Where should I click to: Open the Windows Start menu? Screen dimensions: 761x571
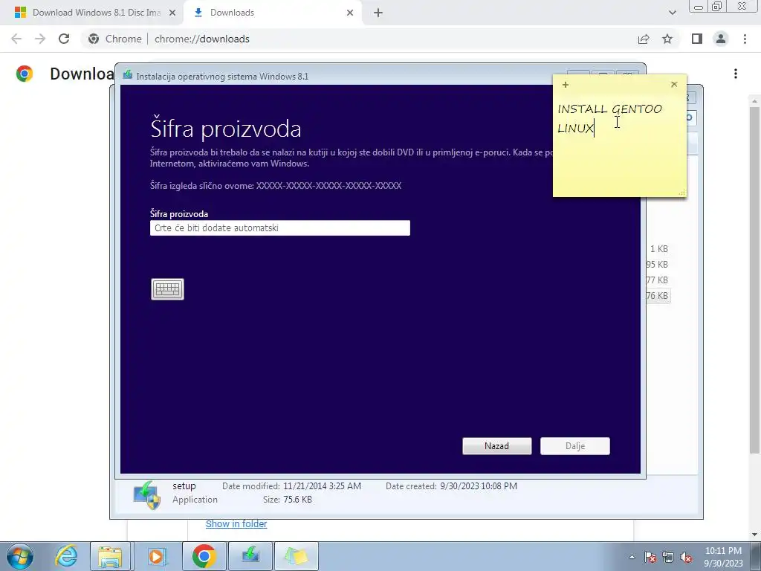pos(20,556)
